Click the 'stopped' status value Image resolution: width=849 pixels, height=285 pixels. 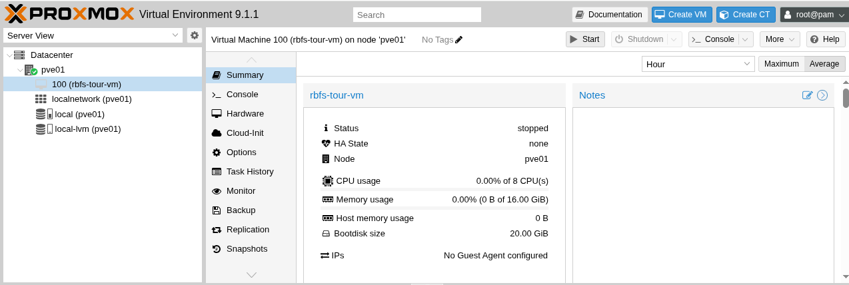click(533, 129)
